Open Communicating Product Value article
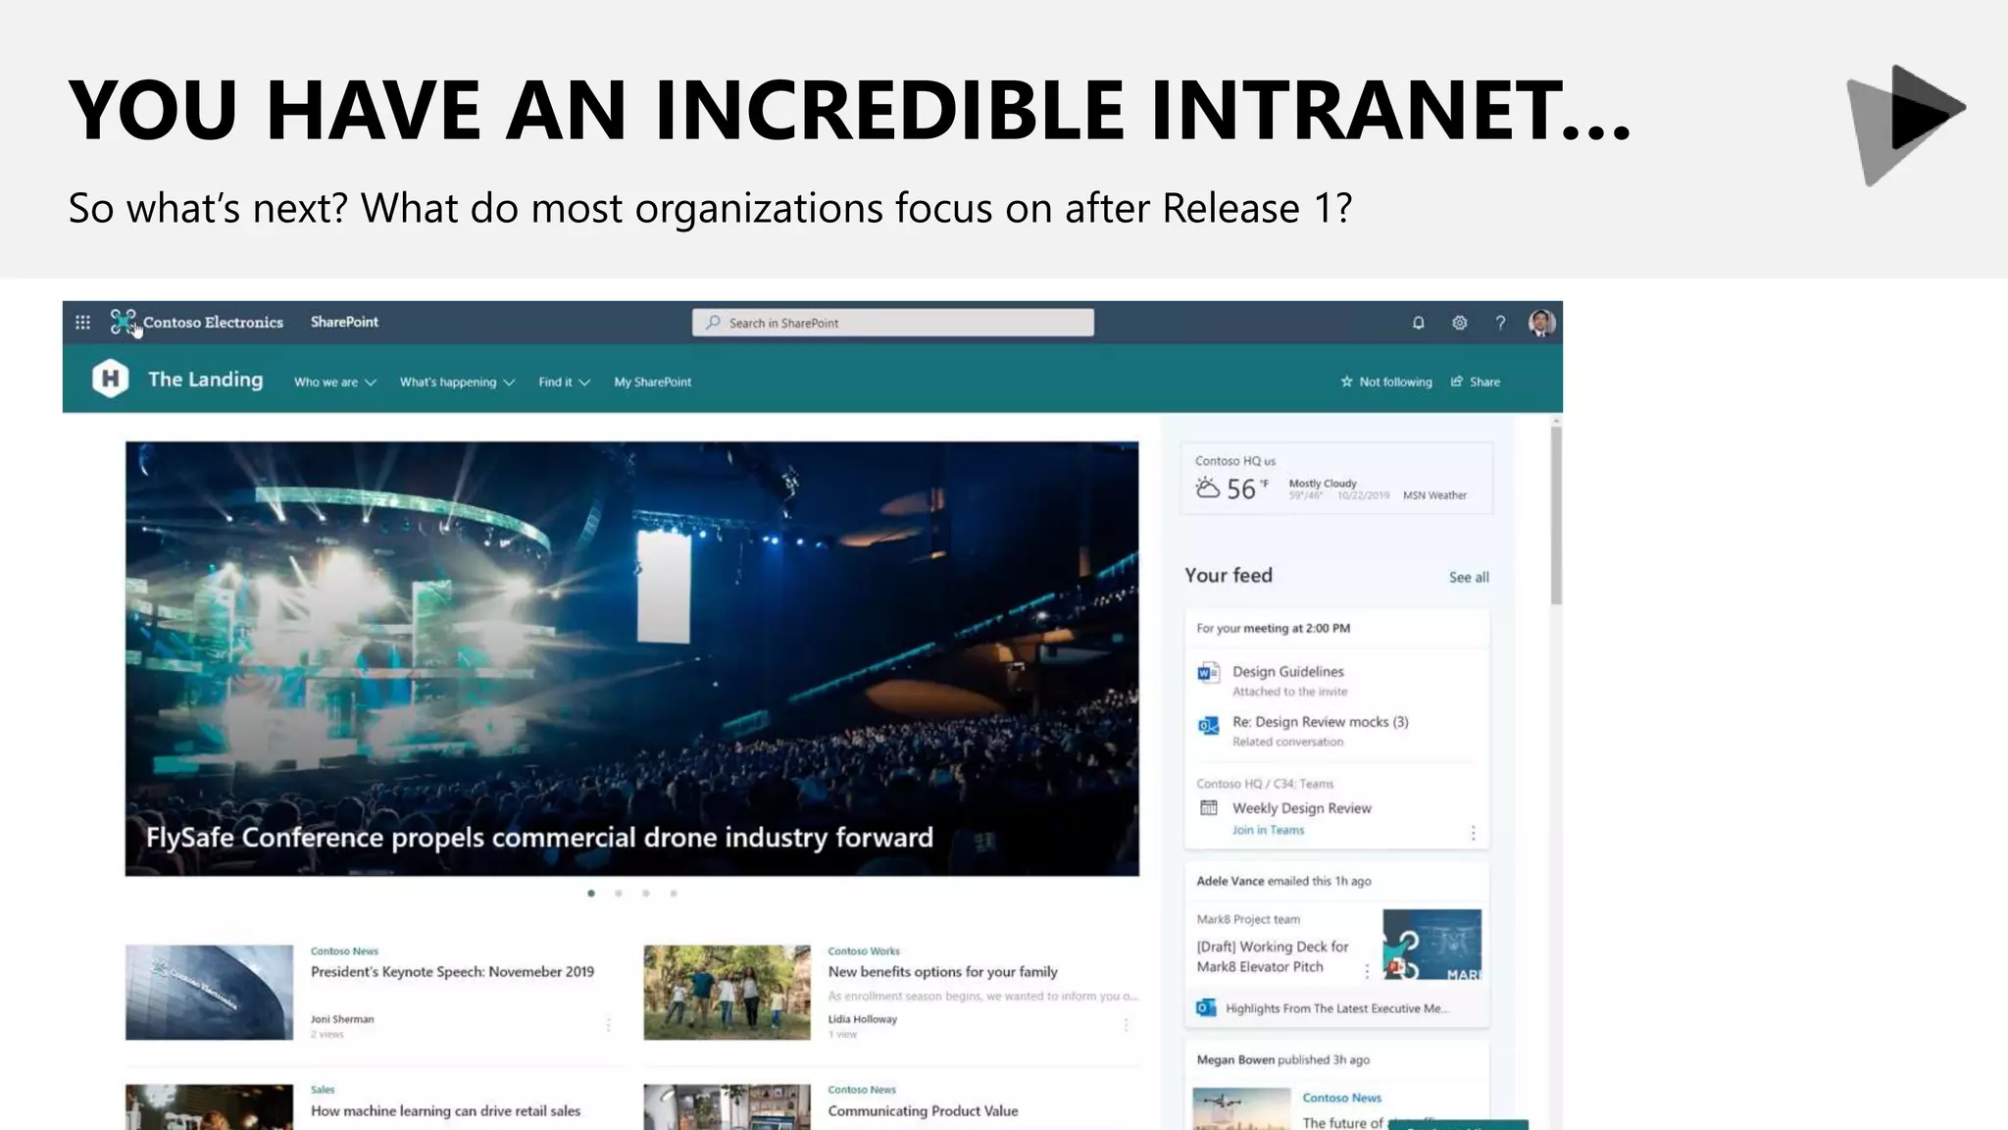The image size is (2008, 1130). [923, 1111]
